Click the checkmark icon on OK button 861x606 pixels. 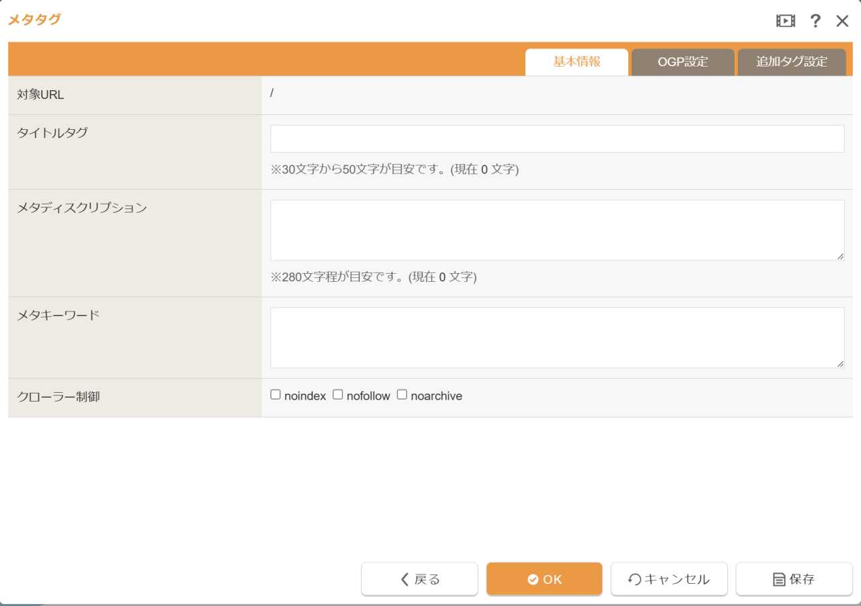coord(533,580)
